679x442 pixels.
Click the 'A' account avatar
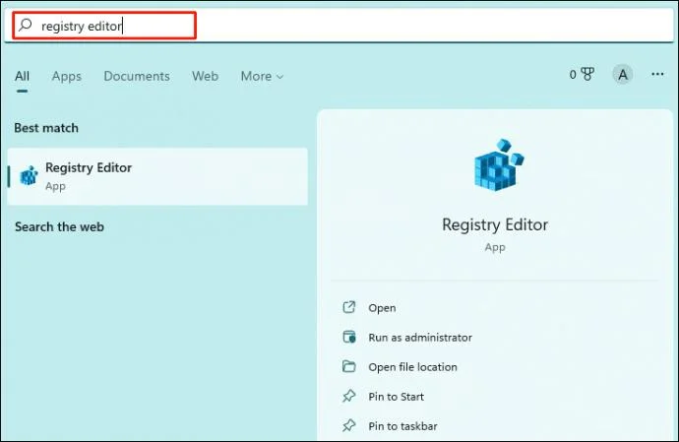tap(622, 75)
